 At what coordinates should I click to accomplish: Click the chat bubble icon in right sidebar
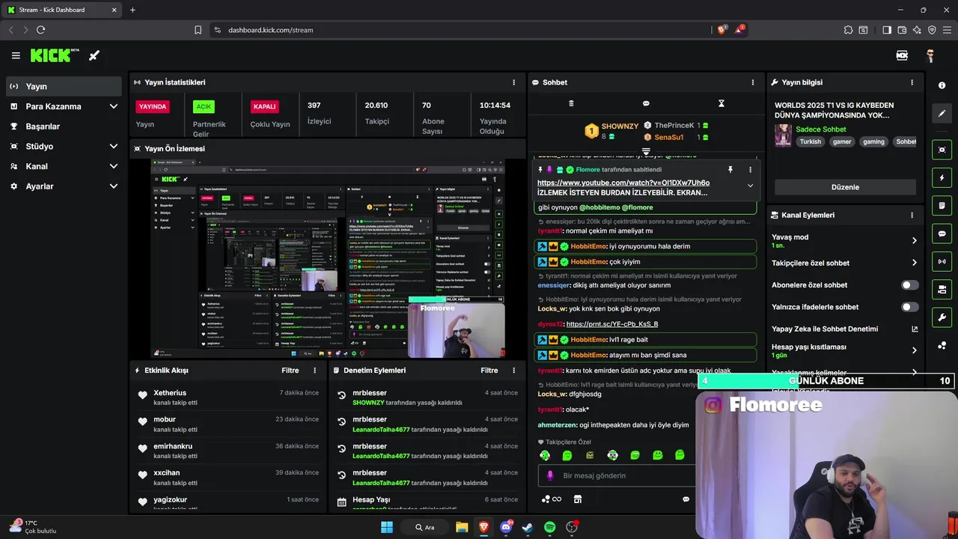(942, 234)
